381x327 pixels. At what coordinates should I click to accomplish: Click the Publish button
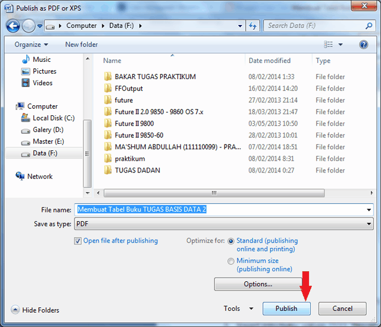pos(286,309)
